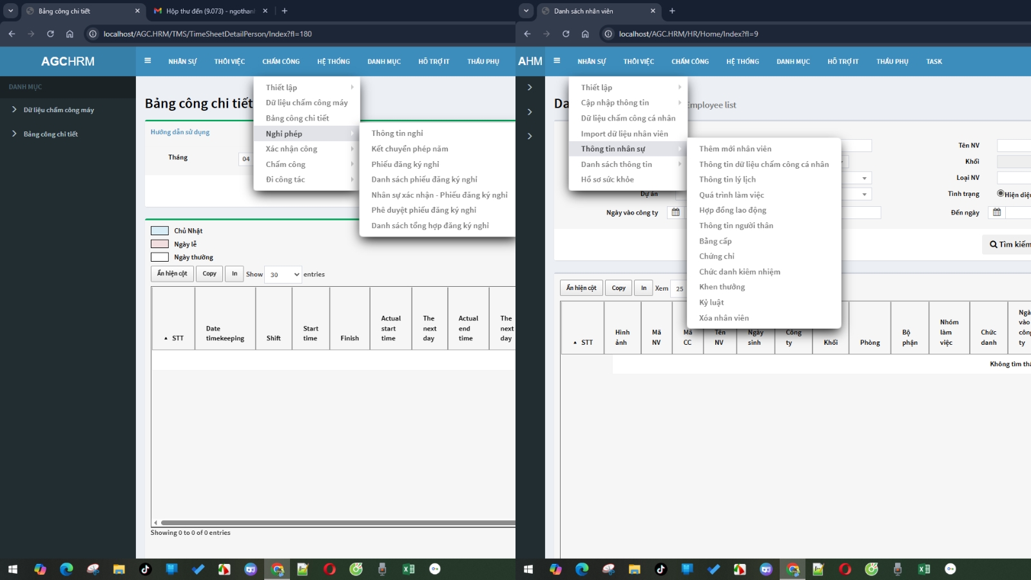Open Microsoft Edge from the left taskbar

(x=66, y=569)
